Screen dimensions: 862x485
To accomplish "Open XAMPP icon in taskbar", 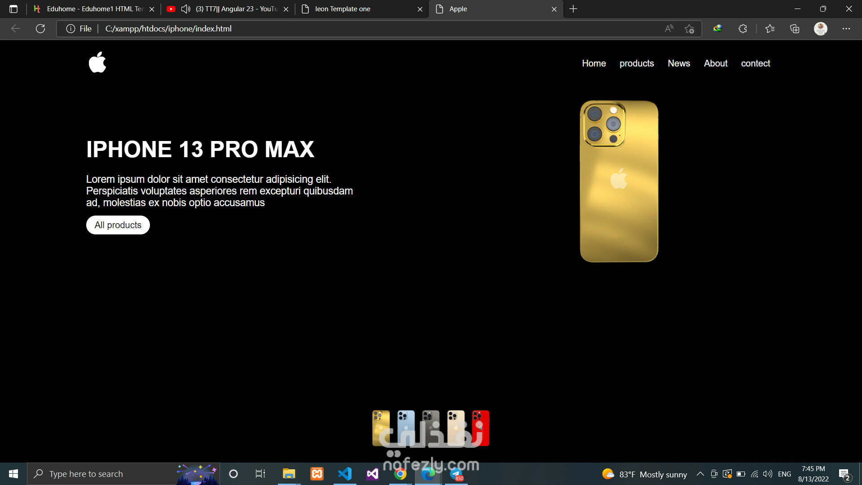I will (317, 474).
